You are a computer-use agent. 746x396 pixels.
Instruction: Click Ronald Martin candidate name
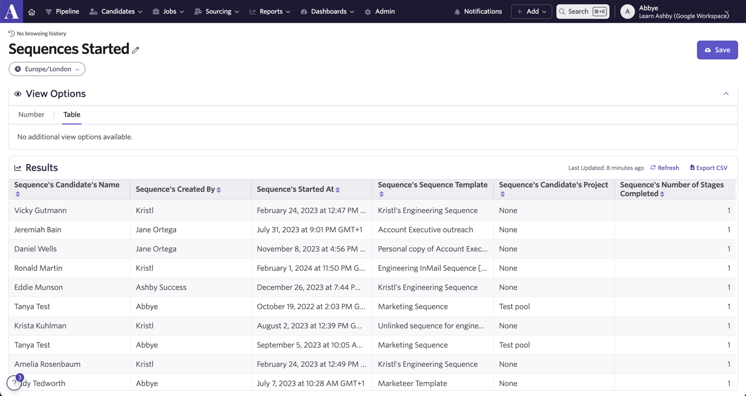(x=38, y=268)
